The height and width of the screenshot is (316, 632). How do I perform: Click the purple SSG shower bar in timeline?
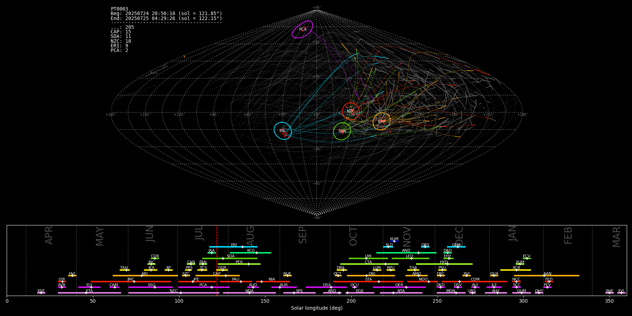tap(150, 287)
